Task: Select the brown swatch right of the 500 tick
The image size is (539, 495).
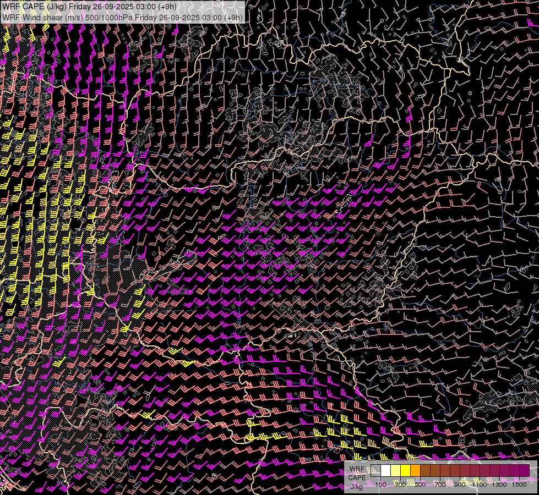Action: pos(425,470)
